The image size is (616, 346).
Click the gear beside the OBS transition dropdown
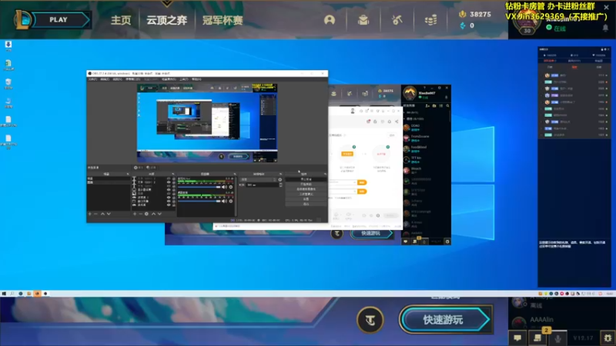pyautogui.click(x=280, y=180)
